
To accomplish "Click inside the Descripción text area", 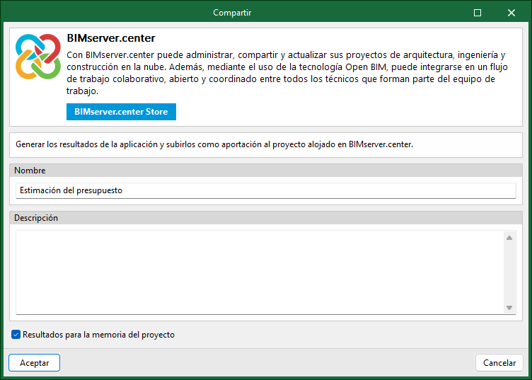I will click(259, 272).
